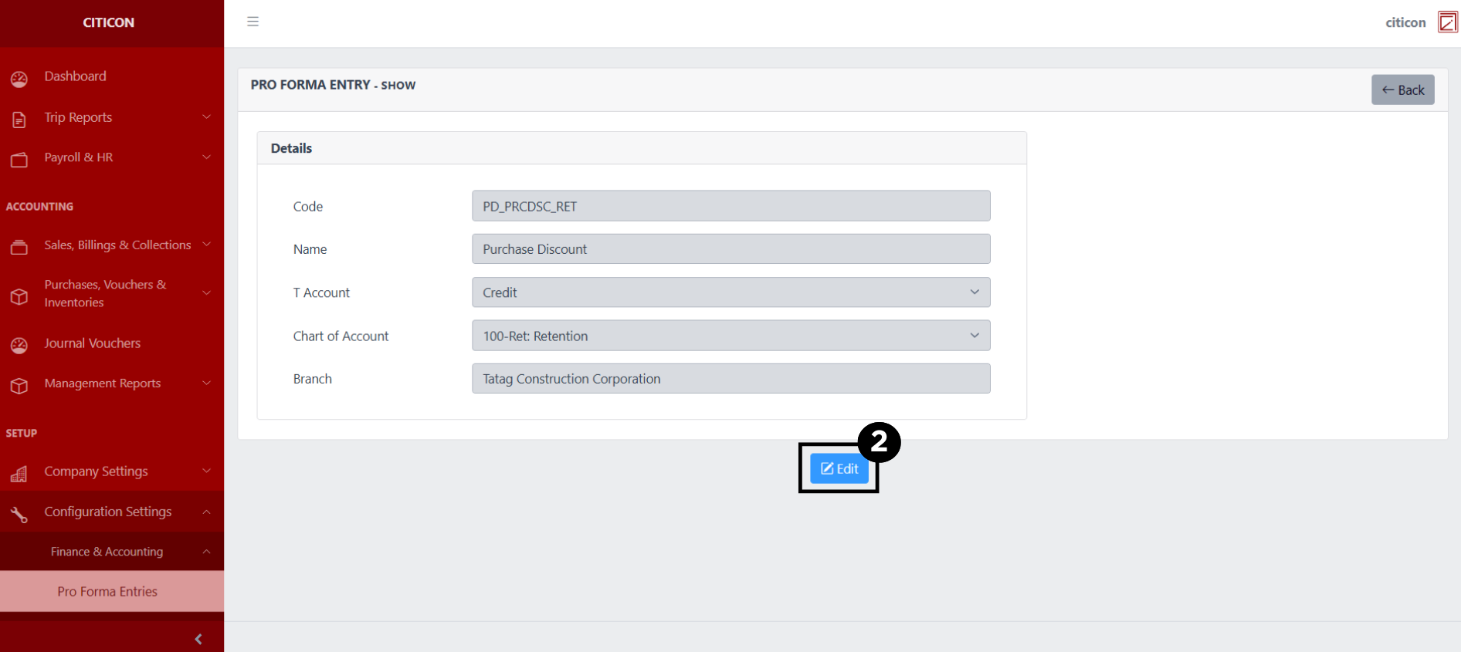
Task: Click the Dashboard gauge icon
Action: (19, 79)
